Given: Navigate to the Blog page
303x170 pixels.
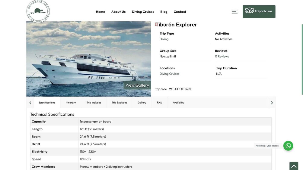Looking at the screenshot, I should pos(164,12).
